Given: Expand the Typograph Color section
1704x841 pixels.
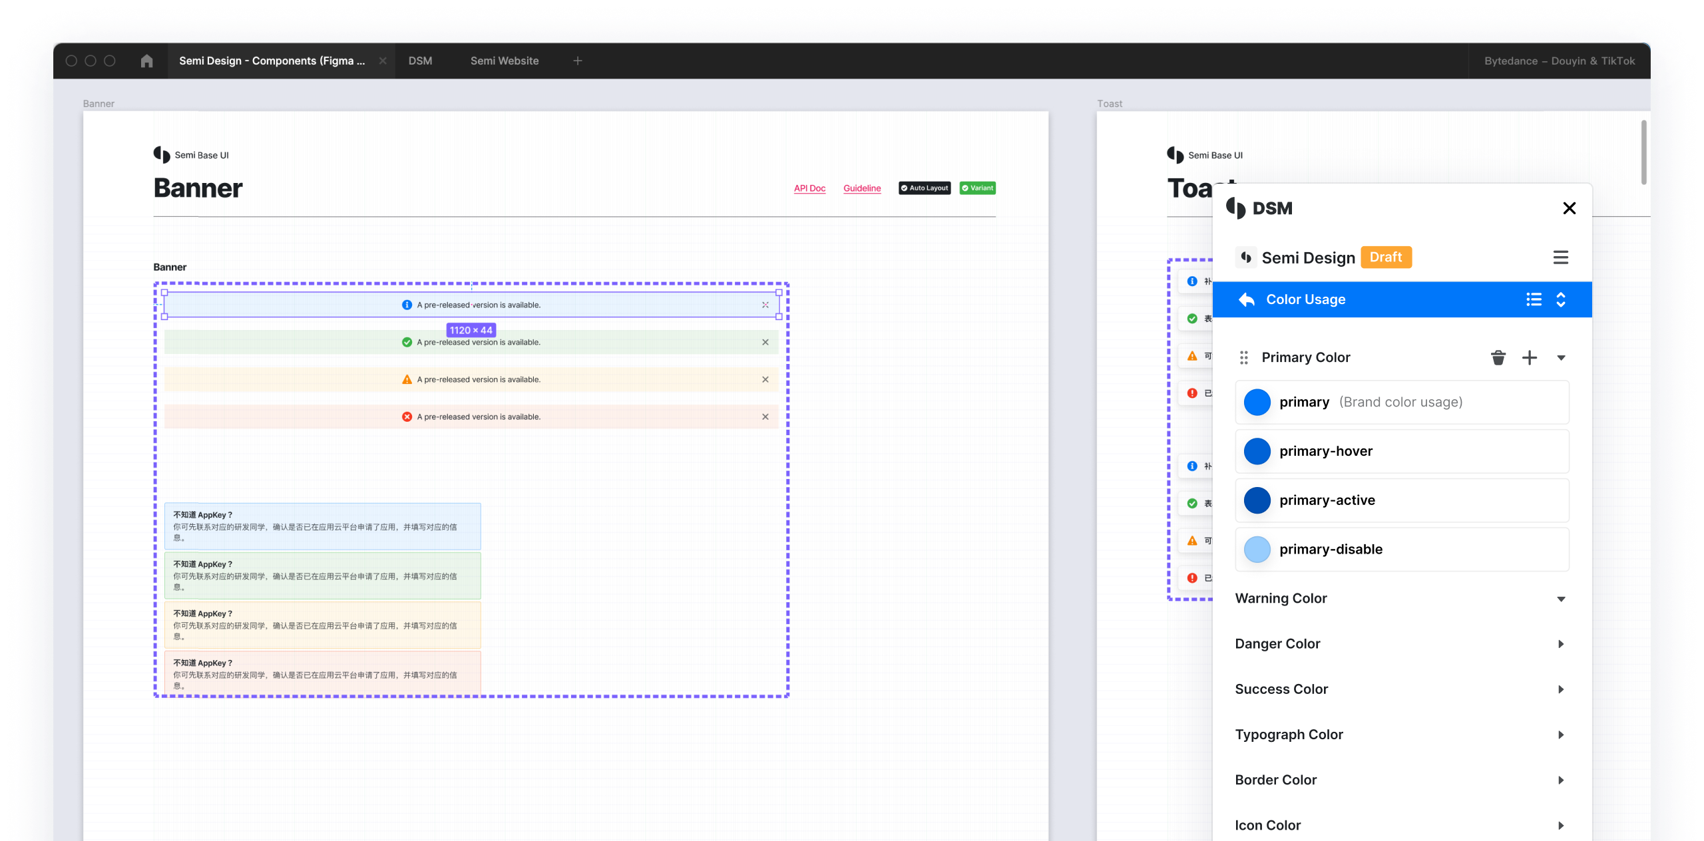Looking at the screenshot, I should click(x=1561, y=735).
